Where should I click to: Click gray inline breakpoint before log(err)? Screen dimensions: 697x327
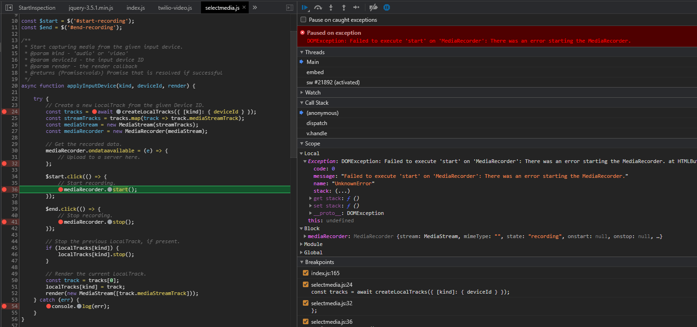tap(79, 306)
